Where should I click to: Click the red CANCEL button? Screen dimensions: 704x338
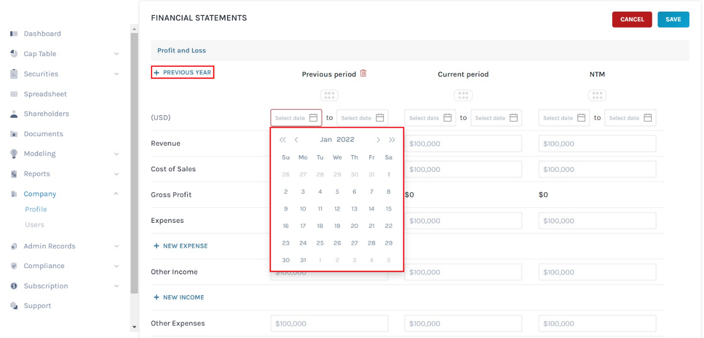(x=632, y=19)
